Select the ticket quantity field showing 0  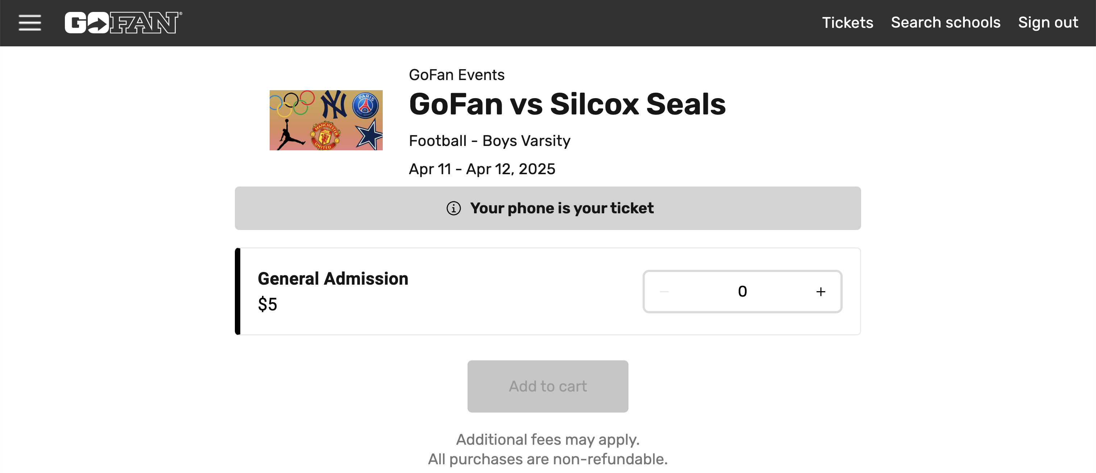pyautogui.click(x=742, y=292)
